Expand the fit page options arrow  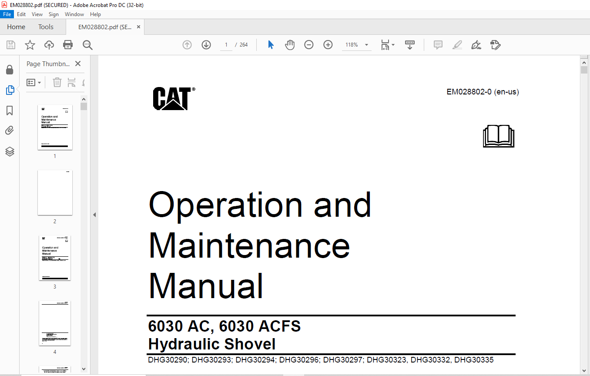click(x=393, y=45)
